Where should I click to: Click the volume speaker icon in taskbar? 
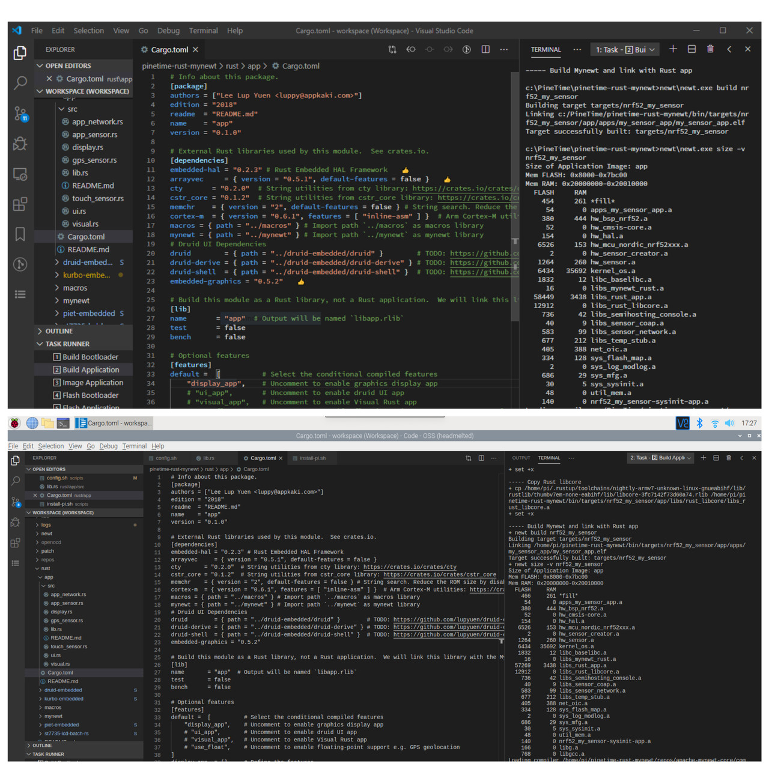729,423
